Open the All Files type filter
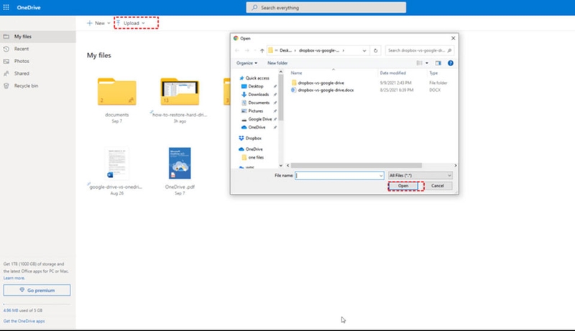Viewport: 575px width, 331px height. (x=420, y=176)
